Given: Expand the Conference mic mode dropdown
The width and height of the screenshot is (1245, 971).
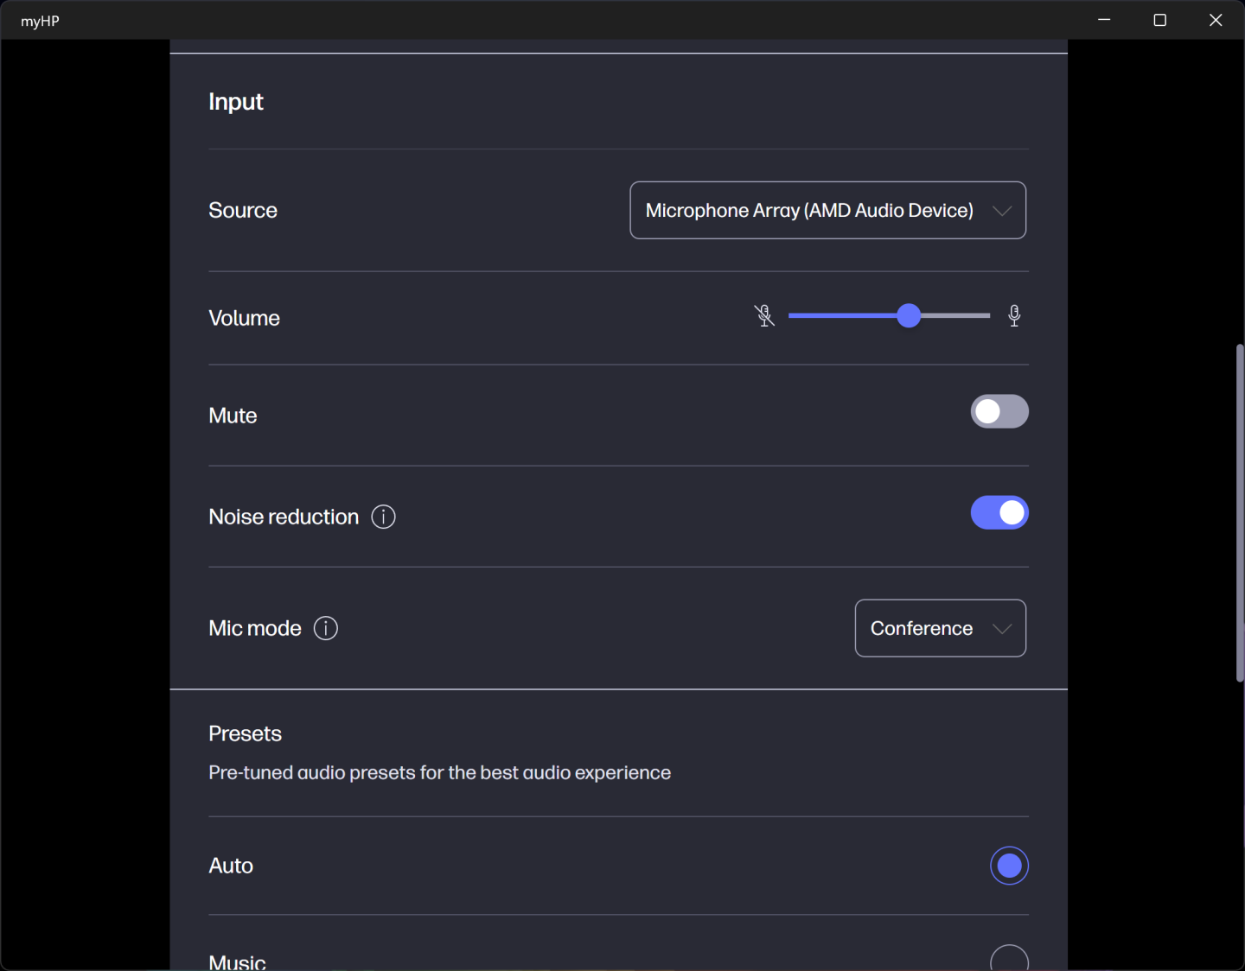Looking at the screenshot, I should point(922,629).
